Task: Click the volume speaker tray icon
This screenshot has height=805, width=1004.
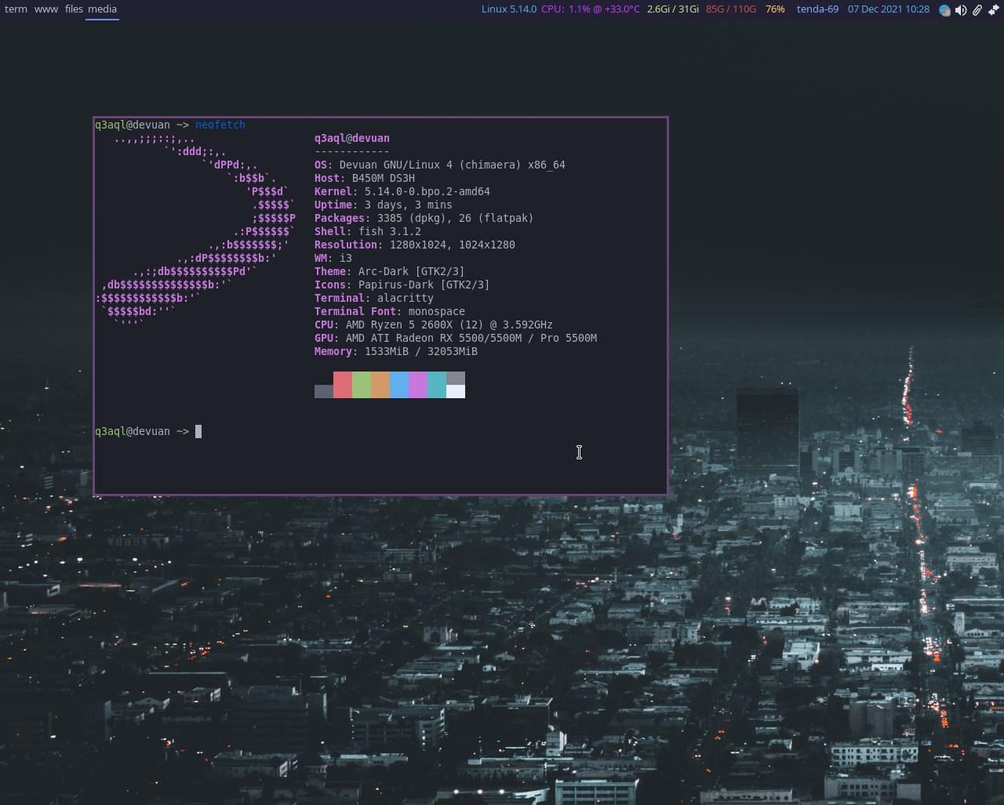Action: click(961, 10)
